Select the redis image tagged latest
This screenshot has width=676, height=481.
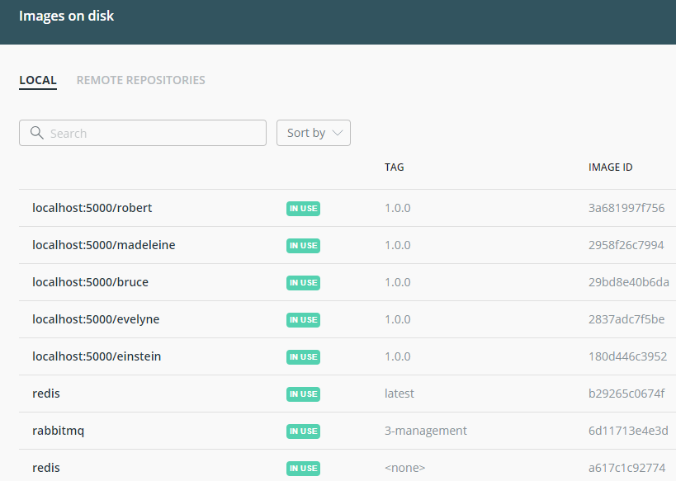click(x=46, y=394)
